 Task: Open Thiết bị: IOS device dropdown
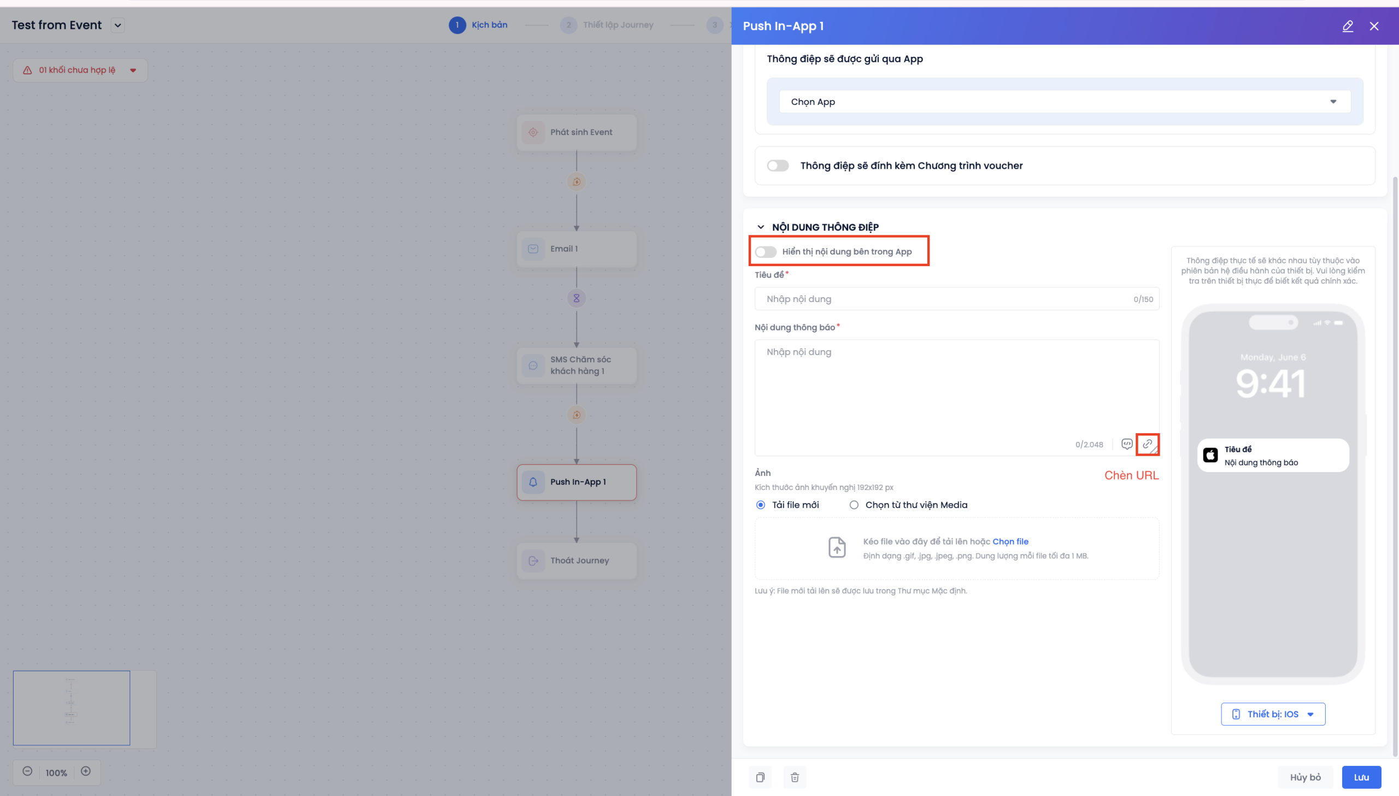tap(1273, 714)
